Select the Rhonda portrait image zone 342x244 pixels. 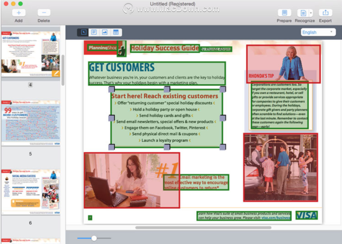coord(283,64)
